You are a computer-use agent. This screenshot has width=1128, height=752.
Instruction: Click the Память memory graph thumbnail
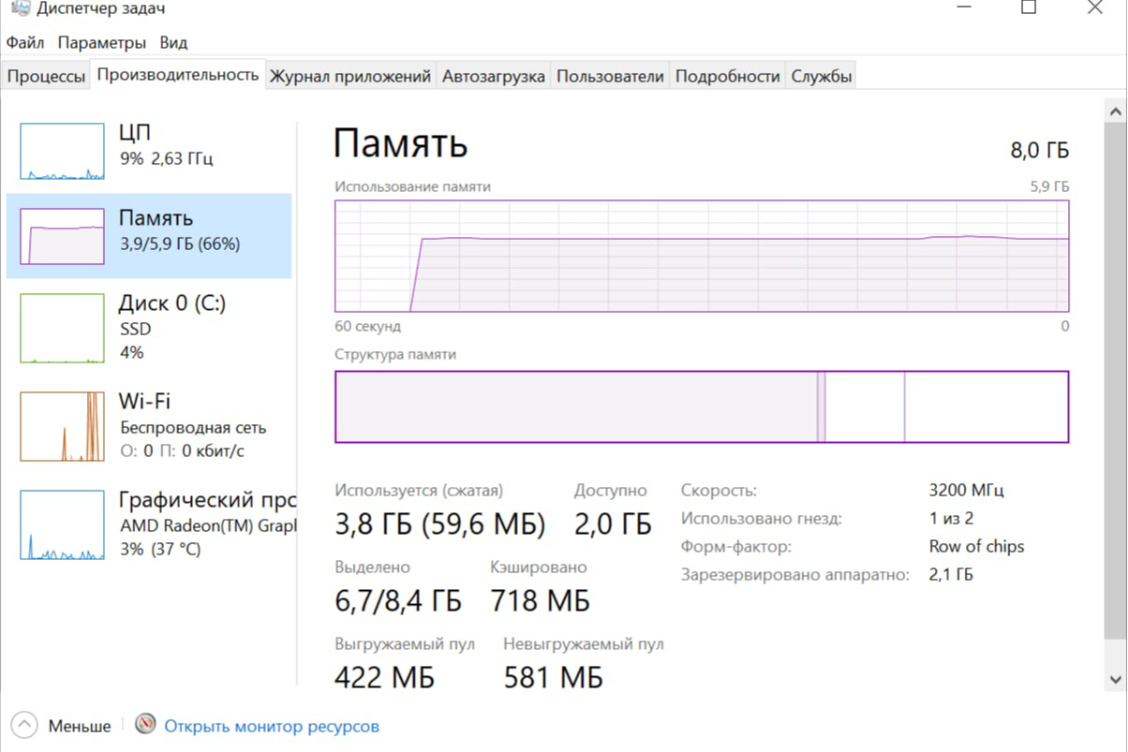pos(62,236)
